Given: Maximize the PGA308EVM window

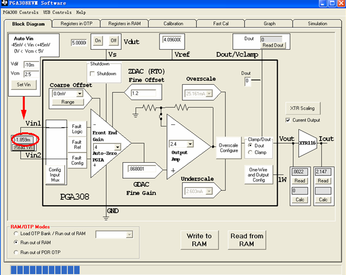Looking at the screenshot, I should click(x=332, y=3).
